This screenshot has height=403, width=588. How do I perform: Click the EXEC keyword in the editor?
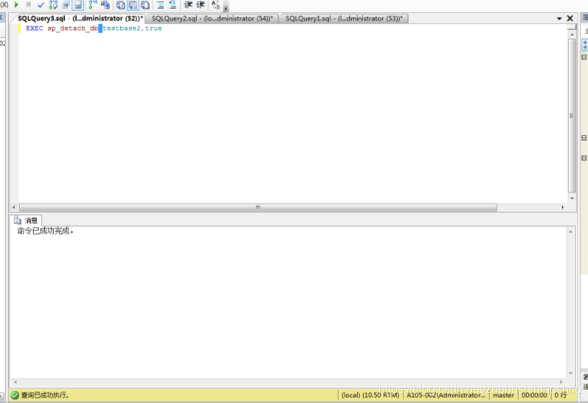(35, 29)
